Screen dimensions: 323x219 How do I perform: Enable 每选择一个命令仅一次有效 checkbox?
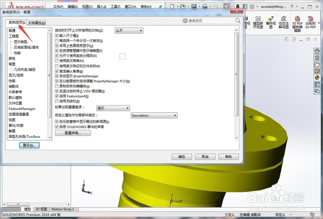coord(57,41)
